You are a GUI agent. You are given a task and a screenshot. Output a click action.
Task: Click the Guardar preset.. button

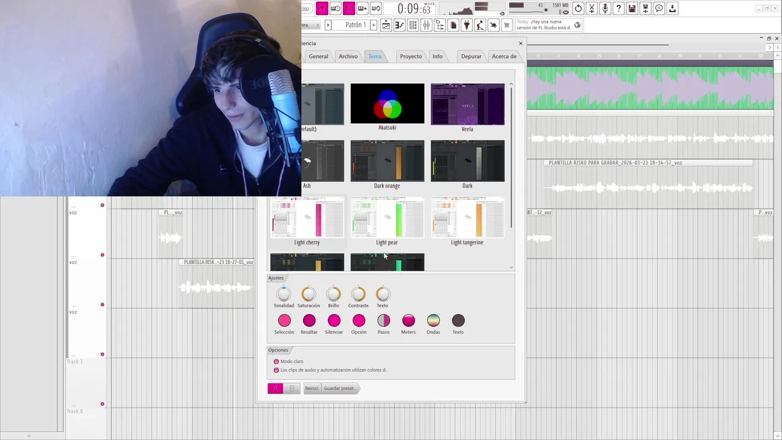click(340, 388)
